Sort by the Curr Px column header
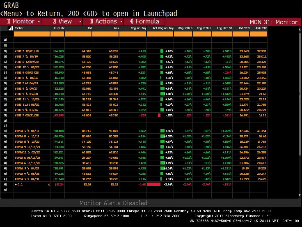The image size is (302, 227). pyautogui.click(x=59, y=28)
